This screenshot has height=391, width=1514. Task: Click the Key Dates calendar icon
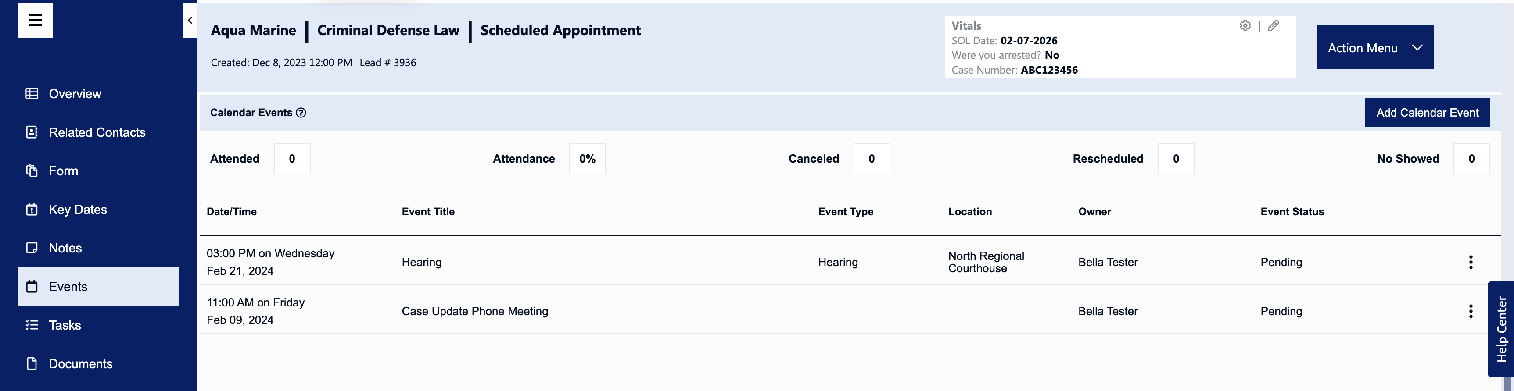(32, 209)
